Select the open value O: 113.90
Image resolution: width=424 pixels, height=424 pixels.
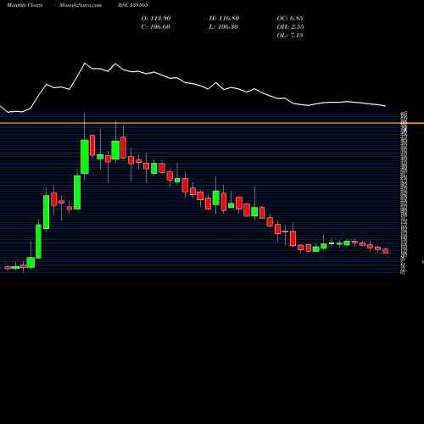(x=156, y=19)
